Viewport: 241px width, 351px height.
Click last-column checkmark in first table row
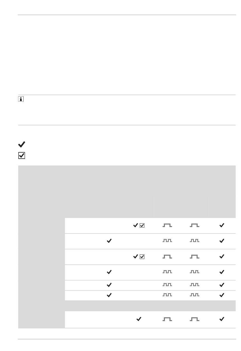click(x=222, y=225)
